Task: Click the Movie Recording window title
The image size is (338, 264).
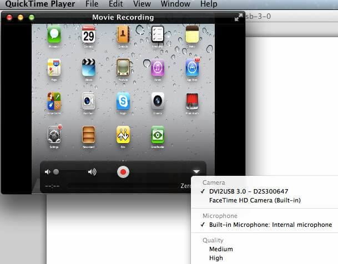Action: tap(123, 17)
